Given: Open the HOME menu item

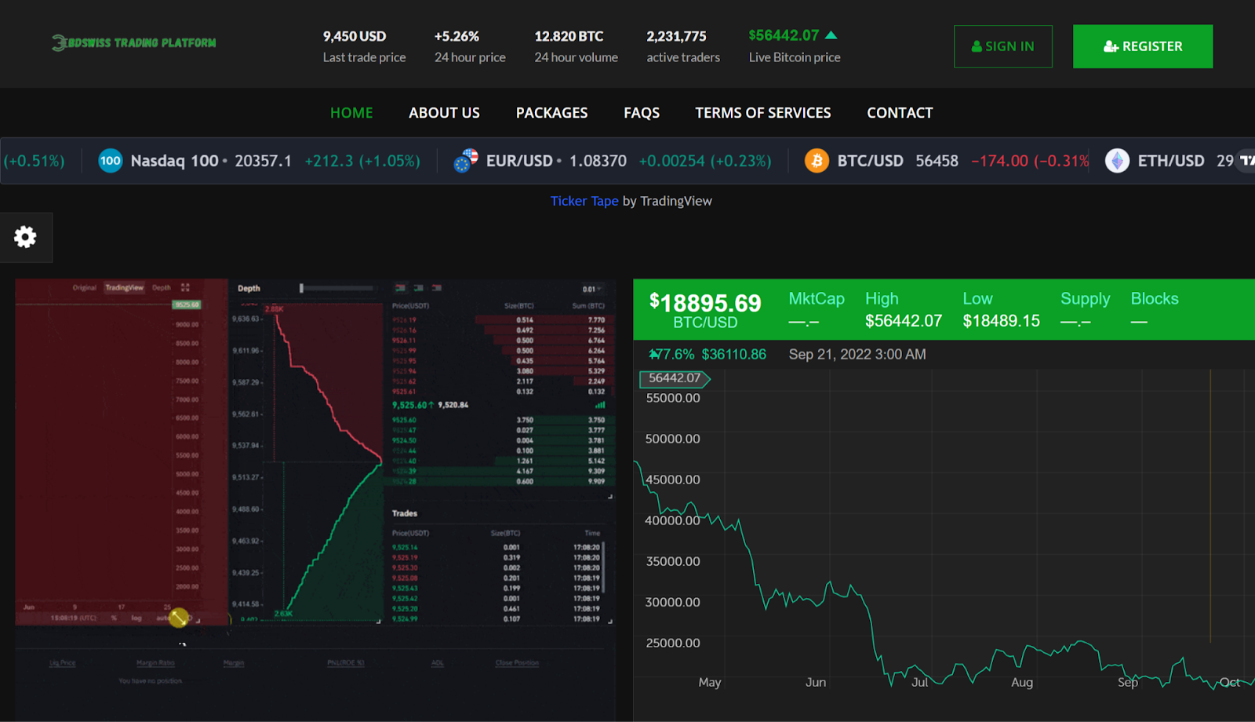Looking at the screenshot, I should point(351,113).
